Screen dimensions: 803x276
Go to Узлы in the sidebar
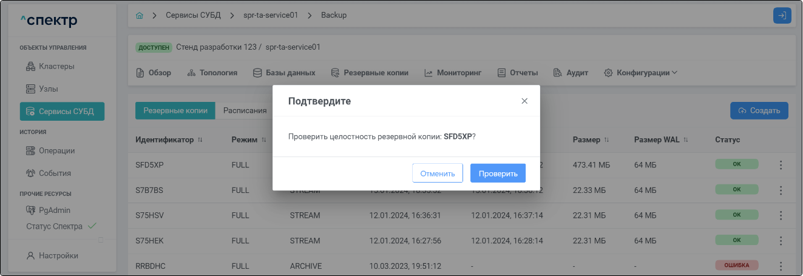click(48, 89)
